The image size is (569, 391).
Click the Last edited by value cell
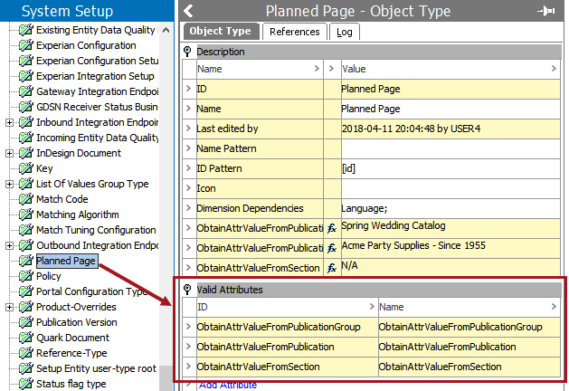click(x=450, y=129)
